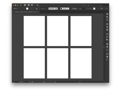Image resolution: width=121 pixels, height=91 pixels.
Task: Go to last artboard button
Action: pyautogui.click(x=33, y=82)
